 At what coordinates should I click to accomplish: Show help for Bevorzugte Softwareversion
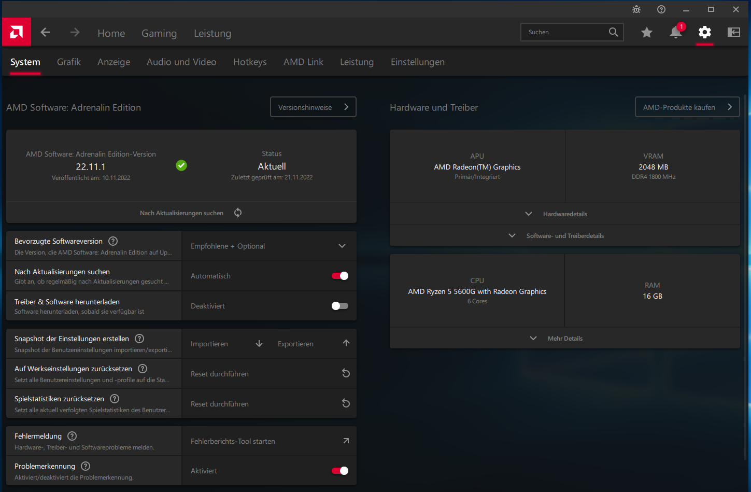coord(113,241)
